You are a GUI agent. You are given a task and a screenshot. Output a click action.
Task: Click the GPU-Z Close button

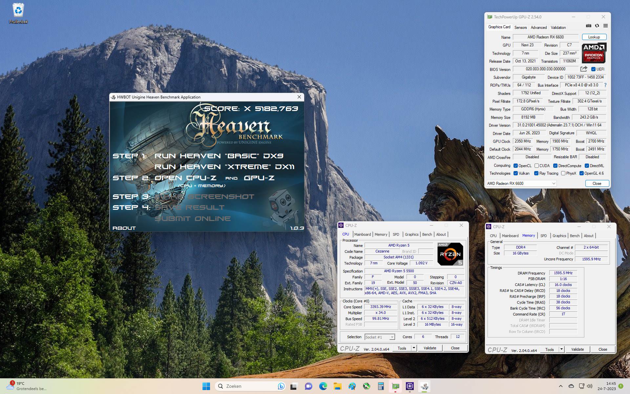pyautogui.click(x=597, y=184)
